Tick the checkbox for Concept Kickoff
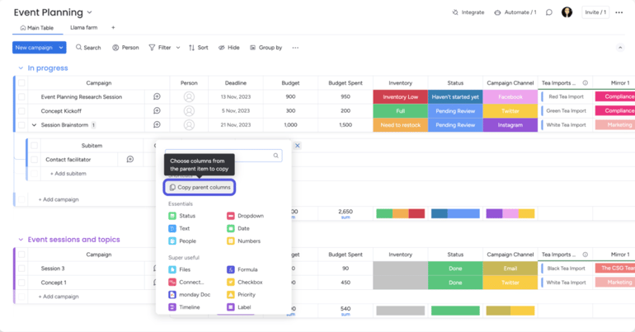 point(21,110)
